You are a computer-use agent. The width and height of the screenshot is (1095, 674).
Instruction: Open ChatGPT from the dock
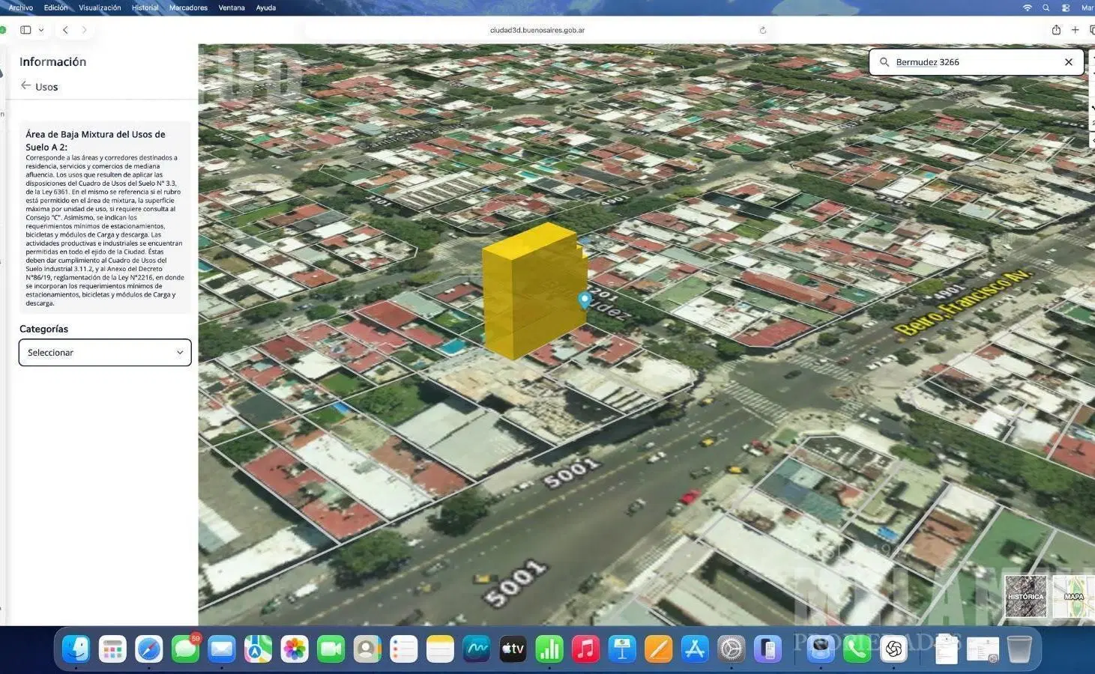tap(894, 649)
